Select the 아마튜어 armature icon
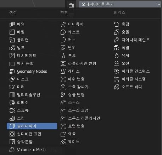The image size is (162, 155). pyautogui.click(x=63, y=24)
